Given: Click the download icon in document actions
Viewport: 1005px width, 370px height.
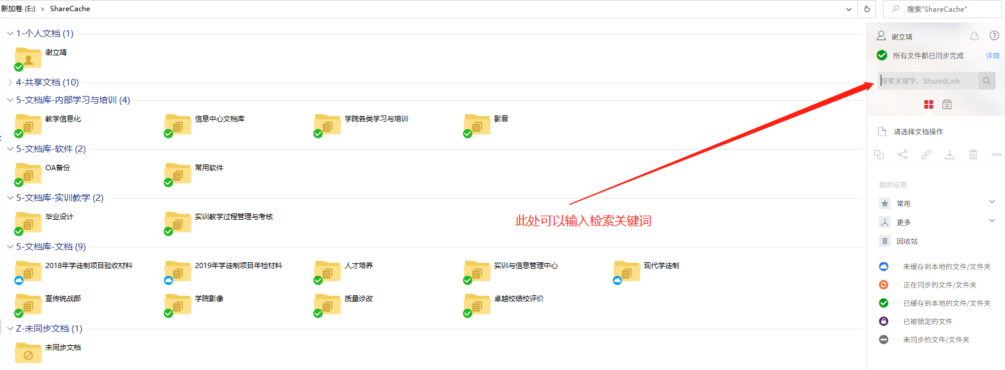Looking at the screenshot, I should (x=950, y=154).
